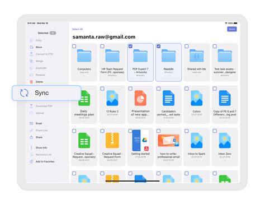Viewport: 265px width, 204px height.
Task: Check the 12 Rules 2 checkbox
Action: click(102, 89)
